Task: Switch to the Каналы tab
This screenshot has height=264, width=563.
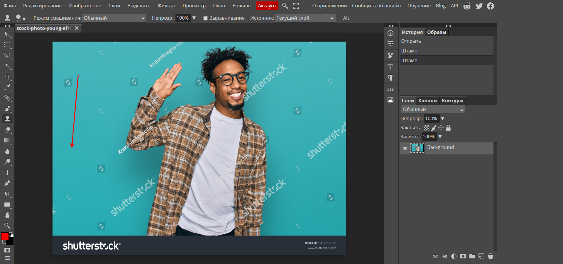Action: pyautogui.click(x=427, y=101)
